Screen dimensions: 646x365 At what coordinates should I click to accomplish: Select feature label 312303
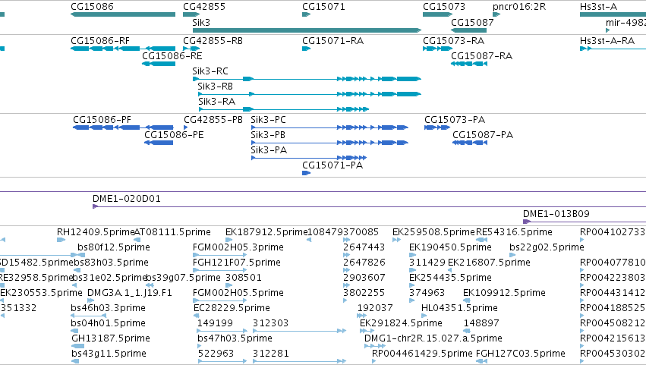coord(271,324)
